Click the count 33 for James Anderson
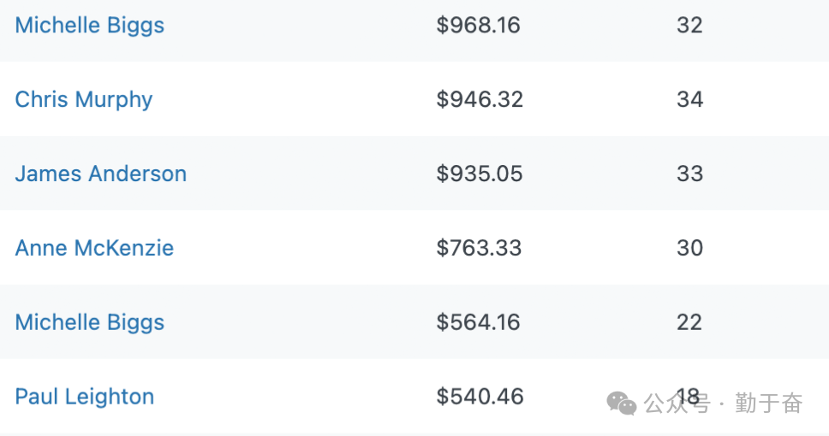 (689, 174)
